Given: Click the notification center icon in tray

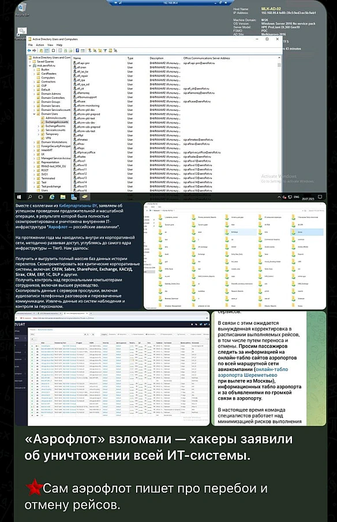Looking at the screenshot, I should [320, 197].
